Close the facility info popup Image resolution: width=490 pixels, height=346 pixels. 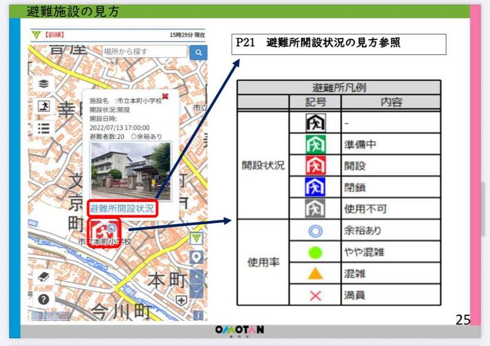(165, 96)
